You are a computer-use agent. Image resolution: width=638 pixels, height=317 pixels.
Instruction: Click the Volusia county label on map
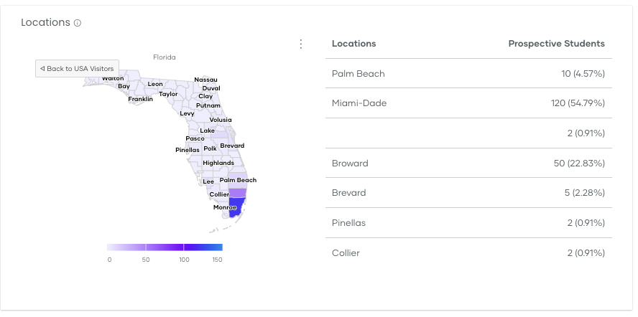221,120
